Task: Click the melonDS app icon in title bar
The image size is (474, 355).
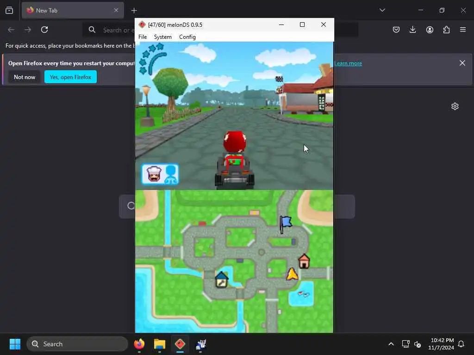Action: coord(142,25)
